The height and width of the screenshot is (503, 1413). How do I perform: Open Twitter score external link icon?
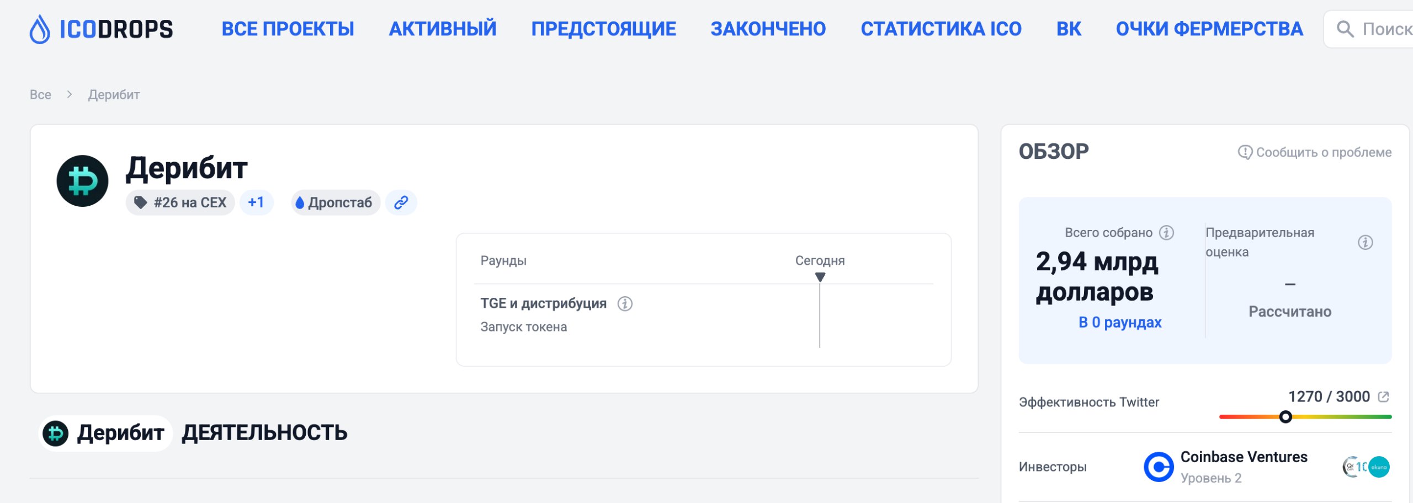click(x=1383, y=397)
